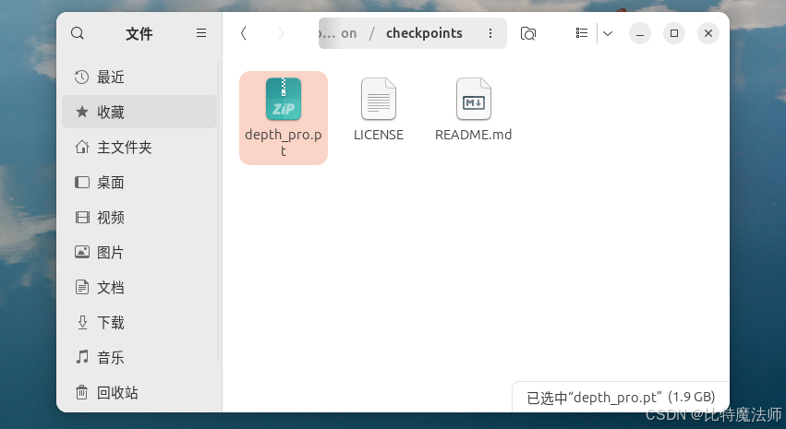
Task: Open 最近 (Recent) in sidebar
Action: point(139,77)
